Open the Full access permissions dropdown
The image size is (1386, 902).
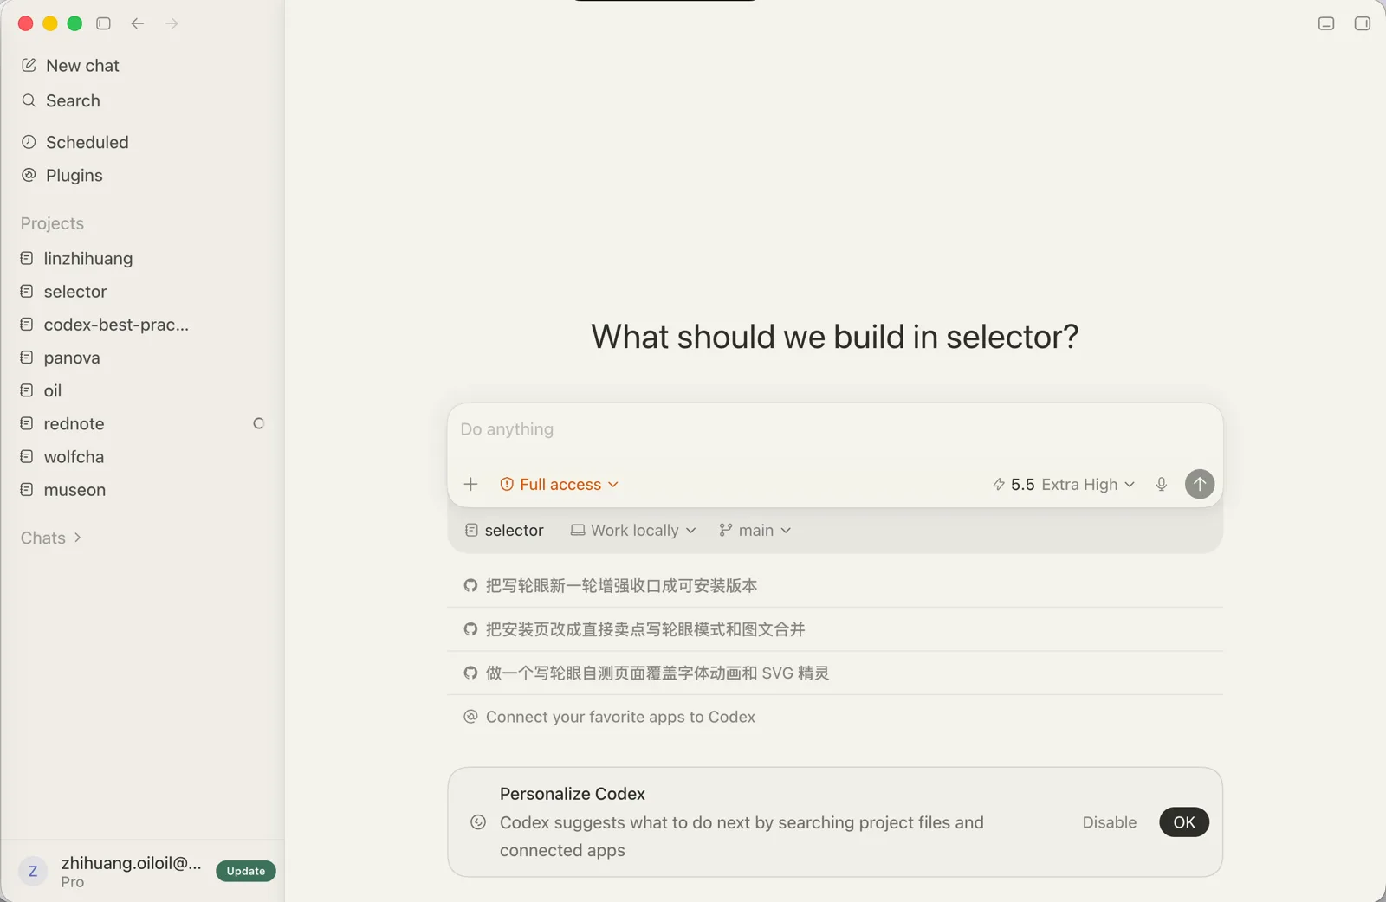(x=560, y=484)
